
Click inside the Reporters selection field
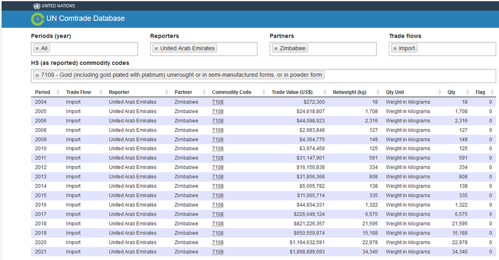tap(204, 49)
